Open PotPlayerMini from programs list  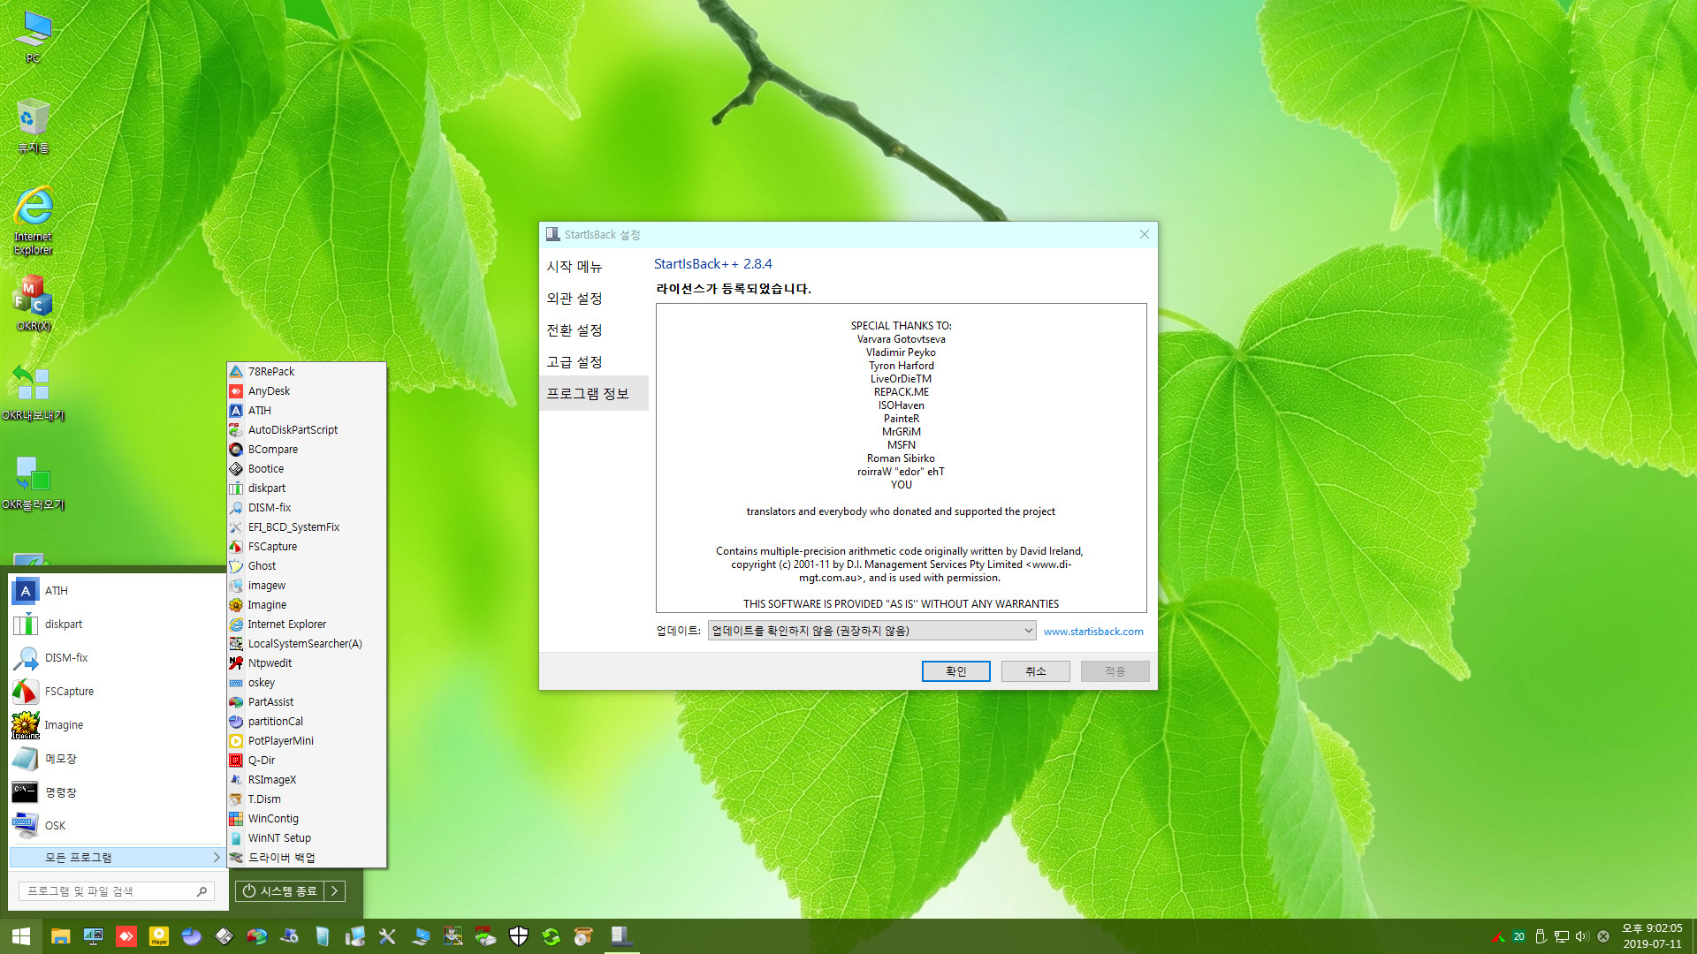(307, 741)
